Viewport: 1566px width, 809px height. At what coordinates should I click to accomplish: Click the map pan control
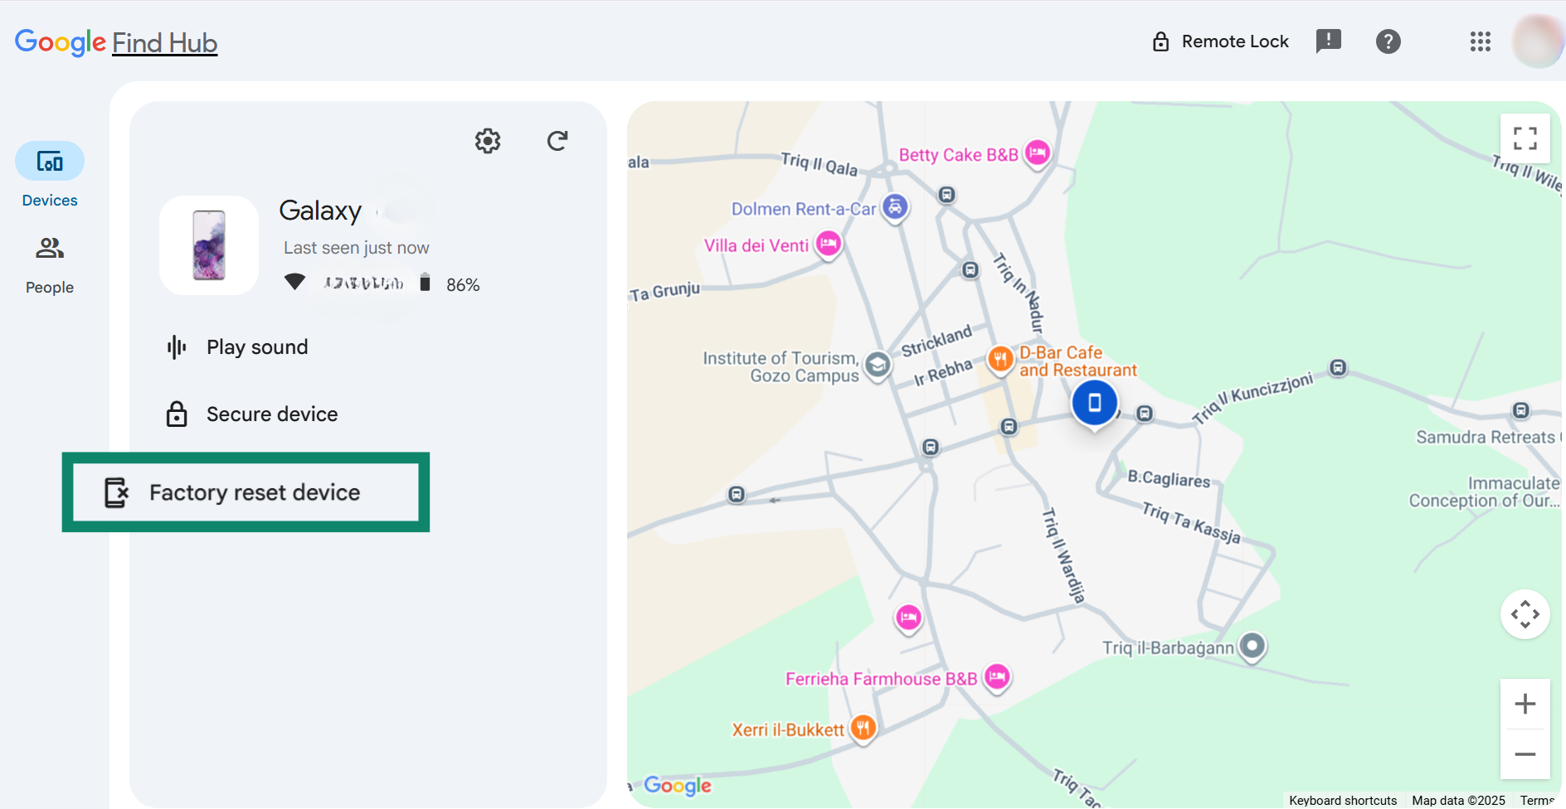click(x=1525, y=614)
